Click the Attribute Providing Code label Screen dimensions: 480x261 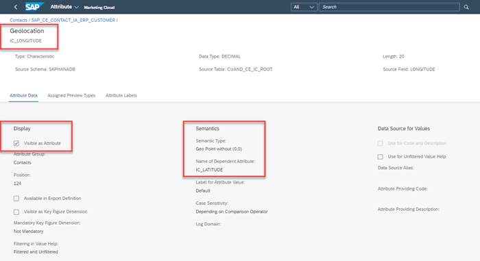click(403, 189)
